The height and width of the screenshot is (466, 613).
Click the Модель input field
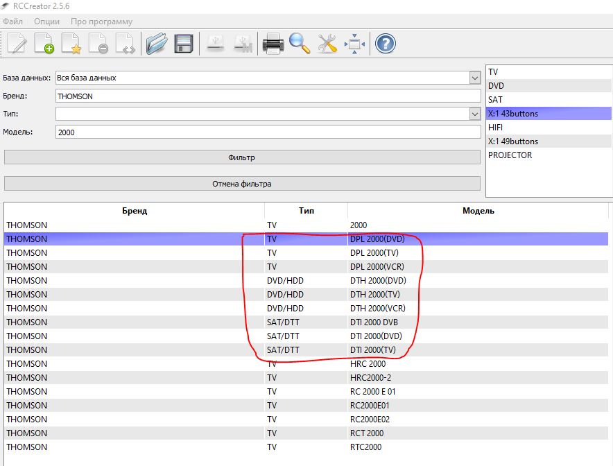268,132
